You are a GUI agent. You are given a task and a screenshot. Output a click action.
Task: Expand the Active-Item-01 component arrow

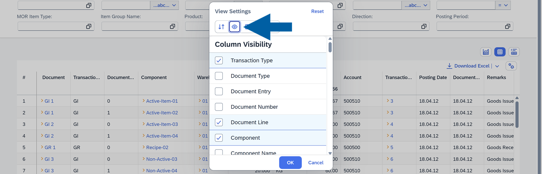coord(143,101)
